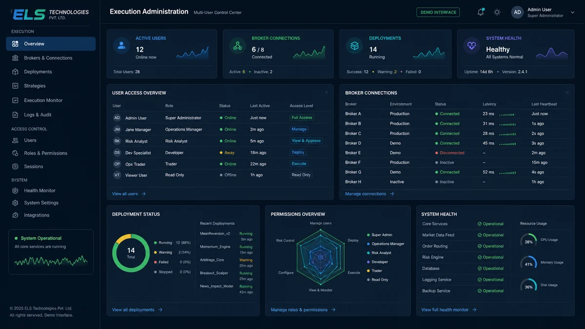
Task: Open the notifications bell
Action: 481,12
